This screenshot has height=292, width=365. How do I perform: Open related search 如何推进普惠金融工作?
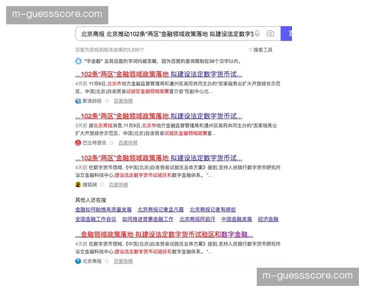click(x=148, y=219)
